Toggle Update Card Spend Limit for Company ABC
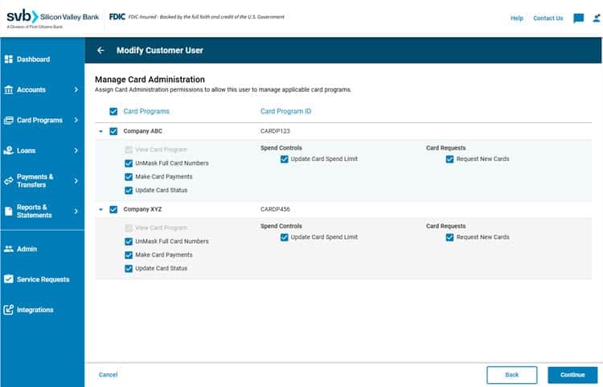This screenshot has width=603, height=387. (x=284, y=159)
